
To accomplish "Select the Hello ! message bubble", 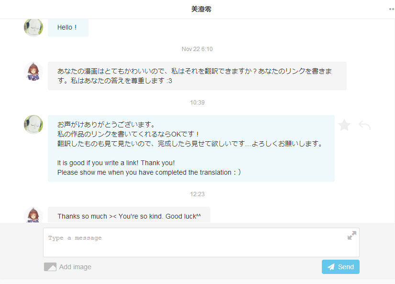I will (x=68, y=27).
